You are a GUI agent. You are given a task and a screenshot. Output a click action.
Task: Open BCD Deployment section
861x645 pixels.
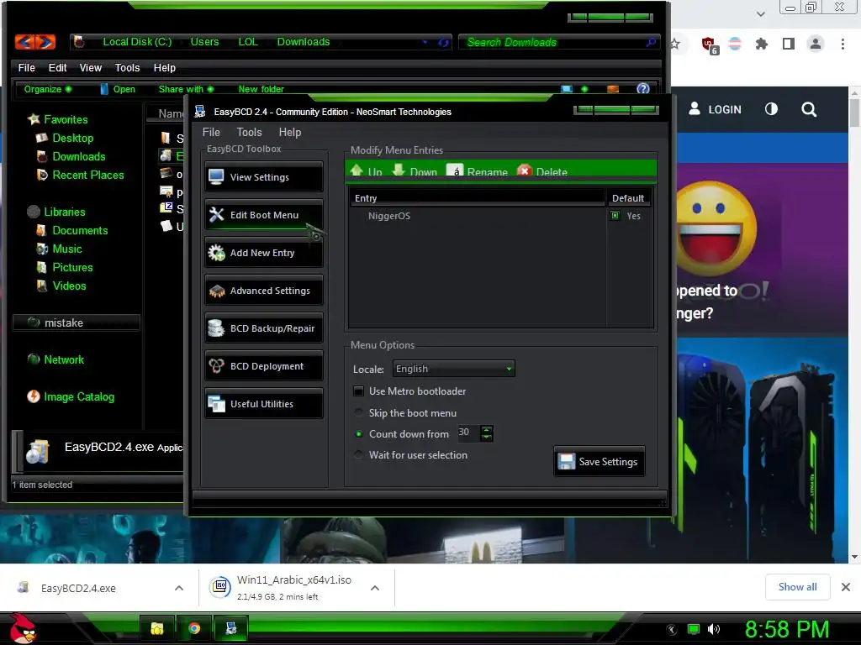click(263, 366)
